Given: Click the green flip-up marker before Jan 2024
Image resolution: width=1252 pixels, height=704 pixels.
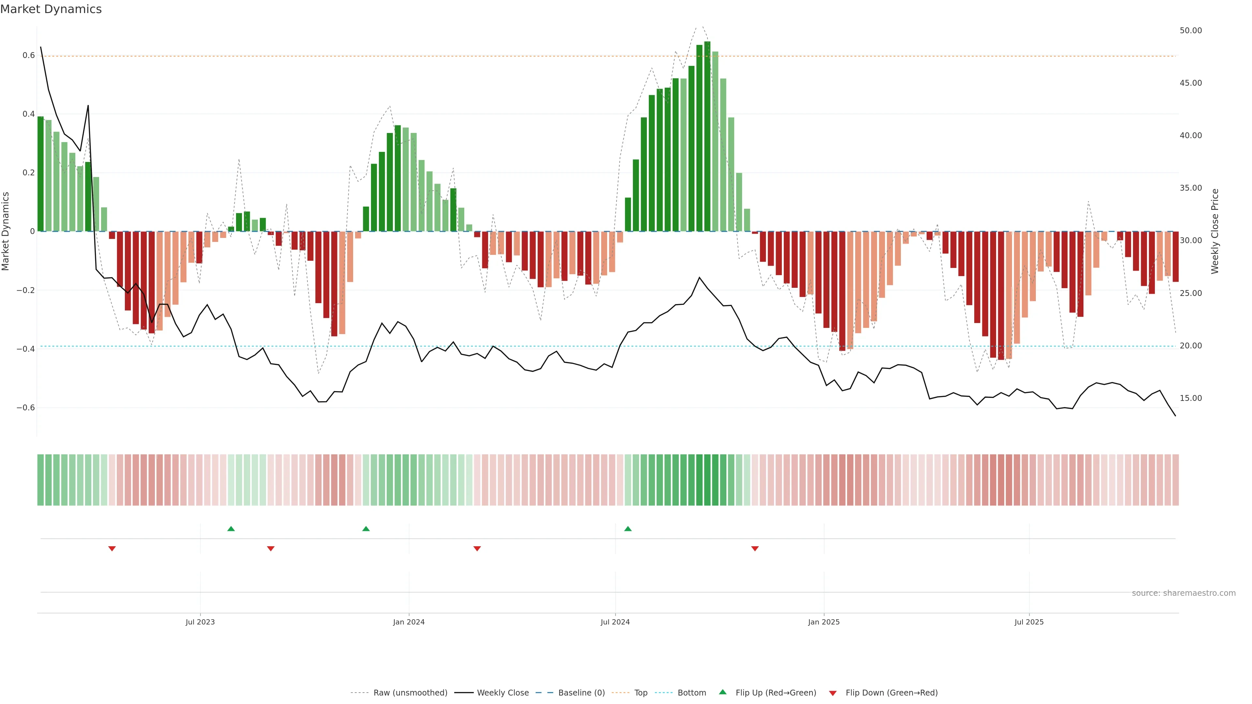Looking at the screenshot, I should click(366, 529).
